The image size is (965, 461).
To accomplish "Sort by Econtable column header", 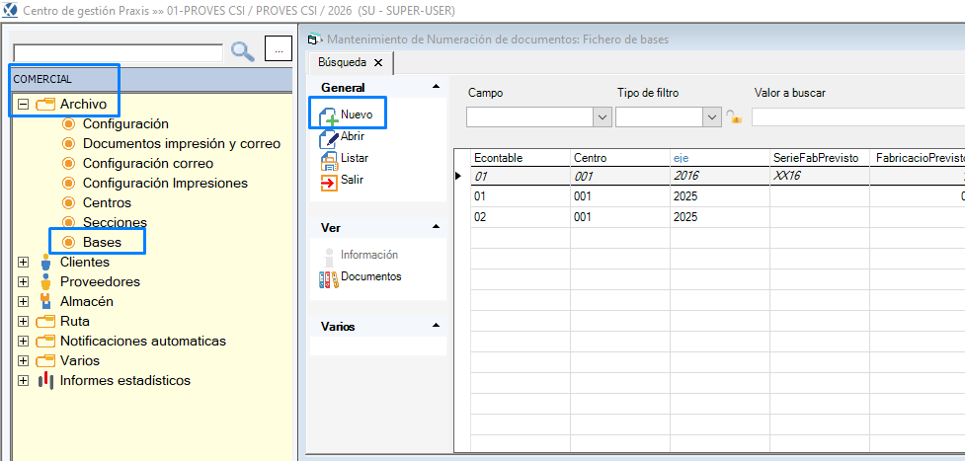I will click(x=521, y=158).
